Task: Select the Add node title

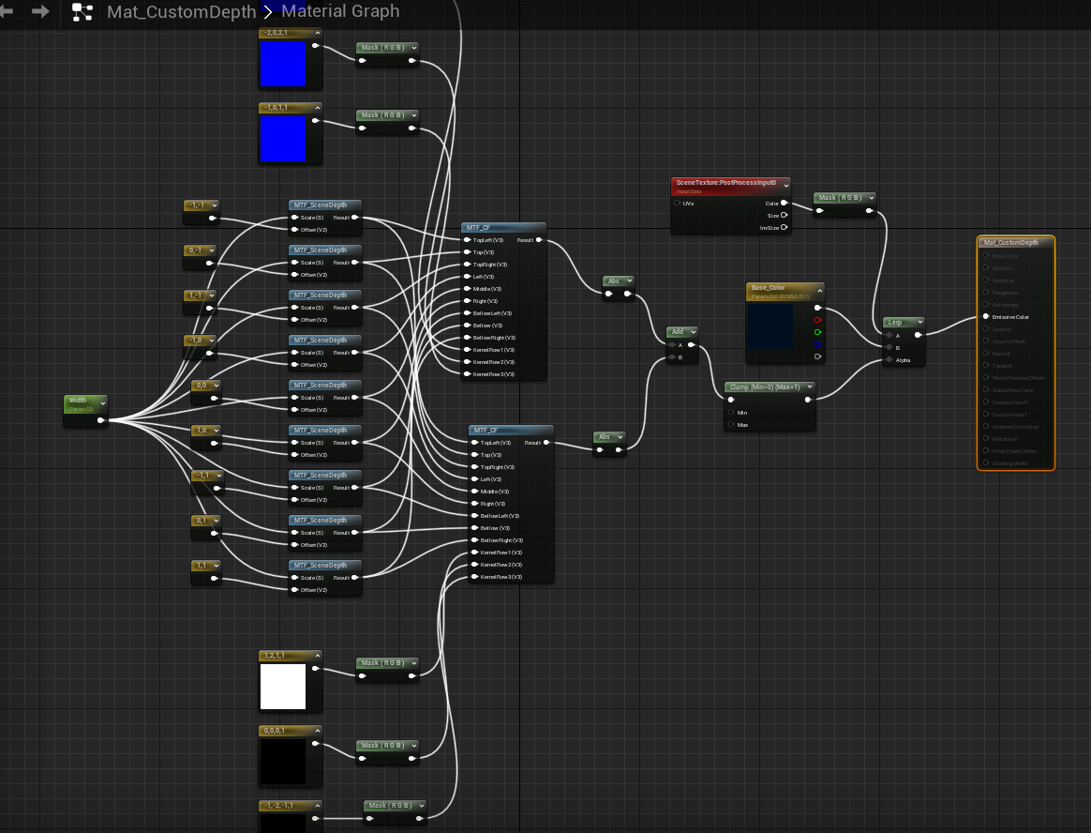Action: [678, 331]
